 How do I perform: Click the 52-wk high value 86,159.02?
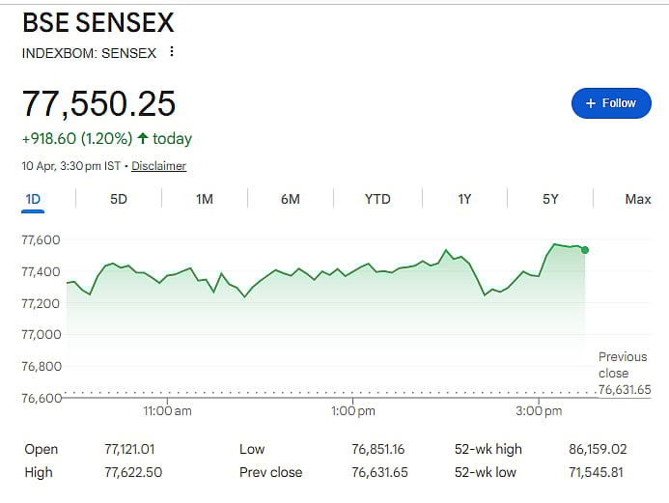(x=599, y=449)
